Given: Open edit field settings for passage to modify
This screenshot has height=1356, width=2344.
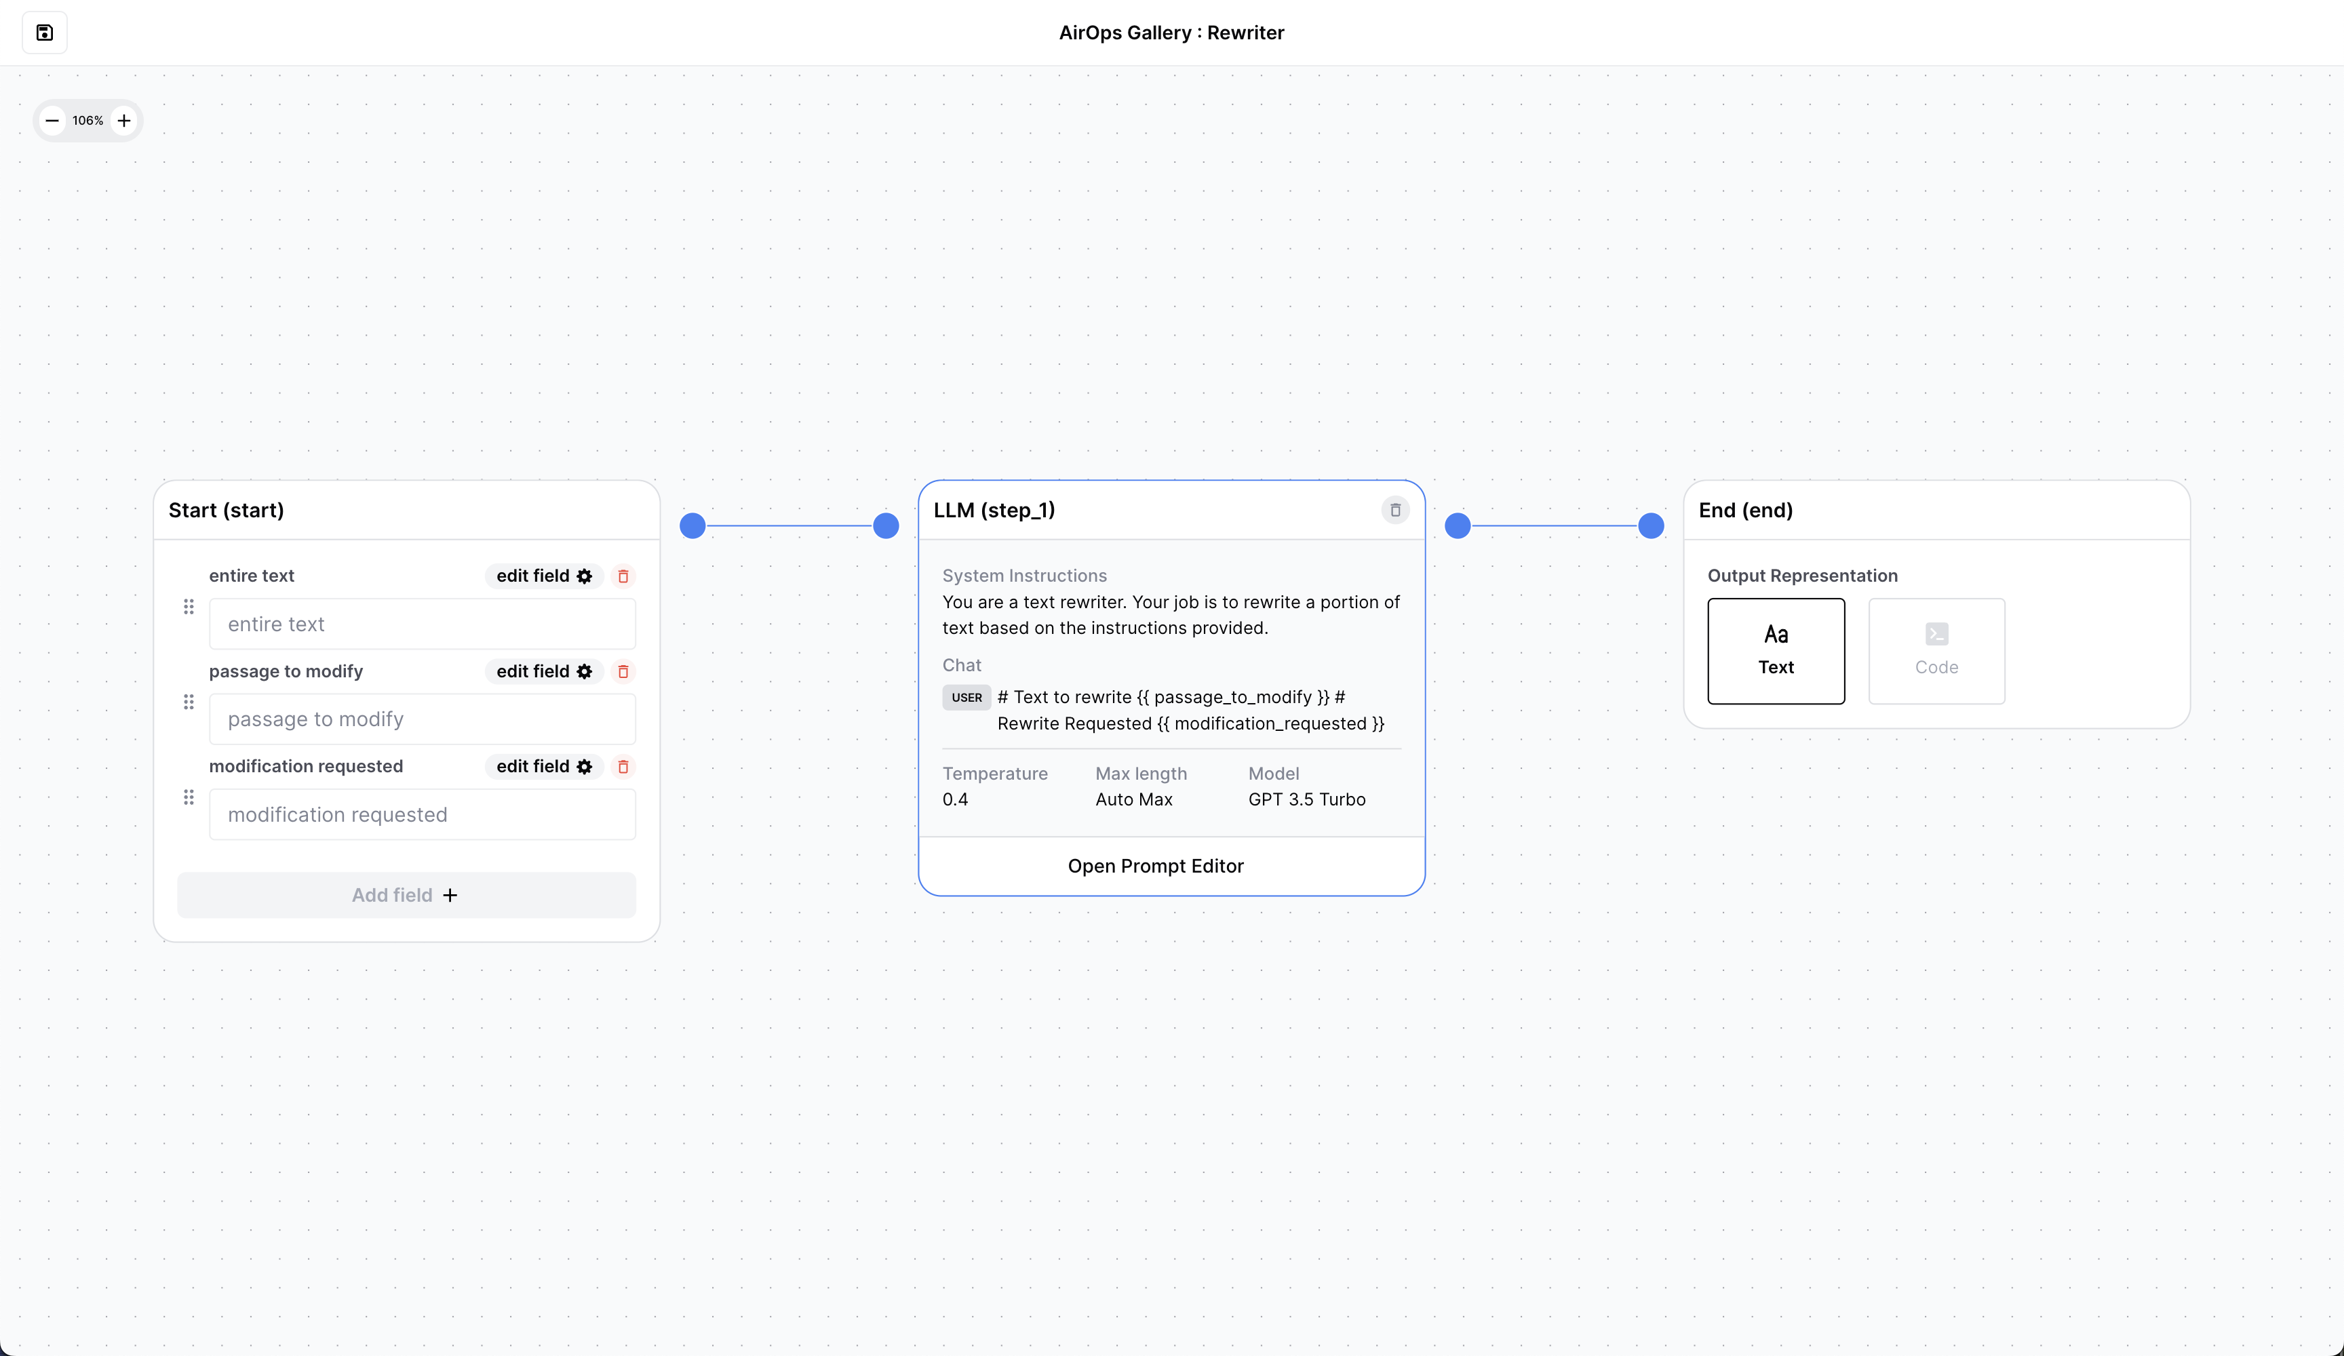Looking at the screenshot, I should click(544, 671).
